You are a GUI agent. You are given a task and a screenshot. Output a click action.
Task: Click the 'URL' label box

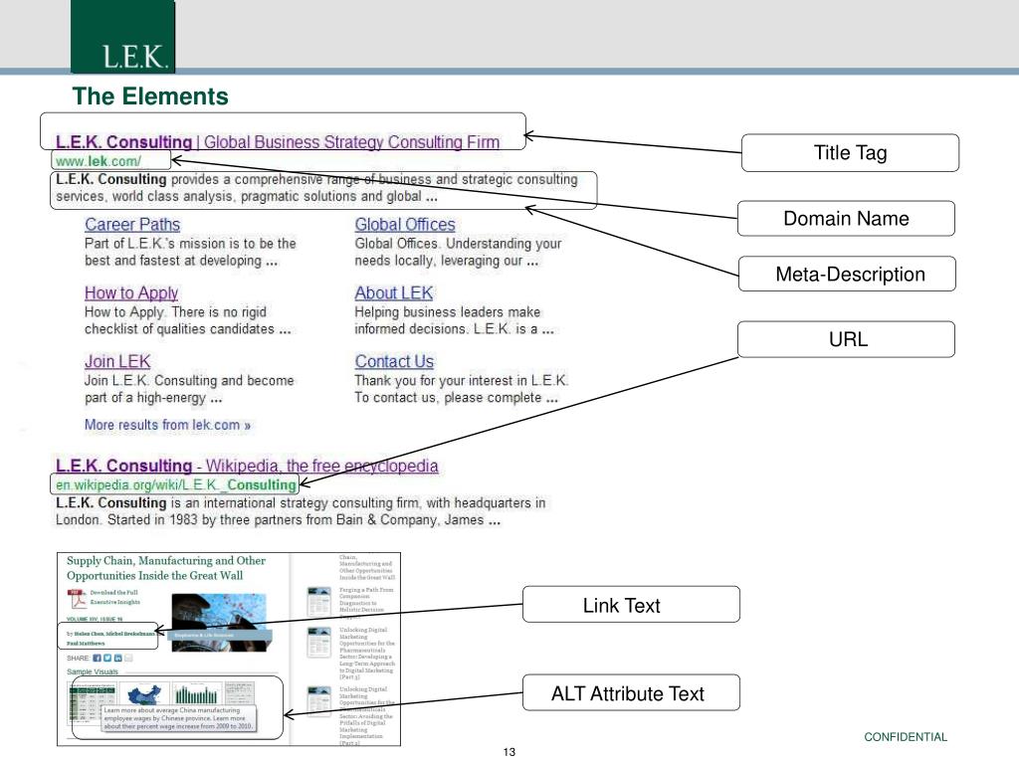846,339
